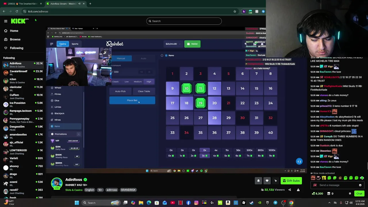Toggle notification bell for AdinRoss
The width and height of the screenshot is (368, 207).
[258, 181]
